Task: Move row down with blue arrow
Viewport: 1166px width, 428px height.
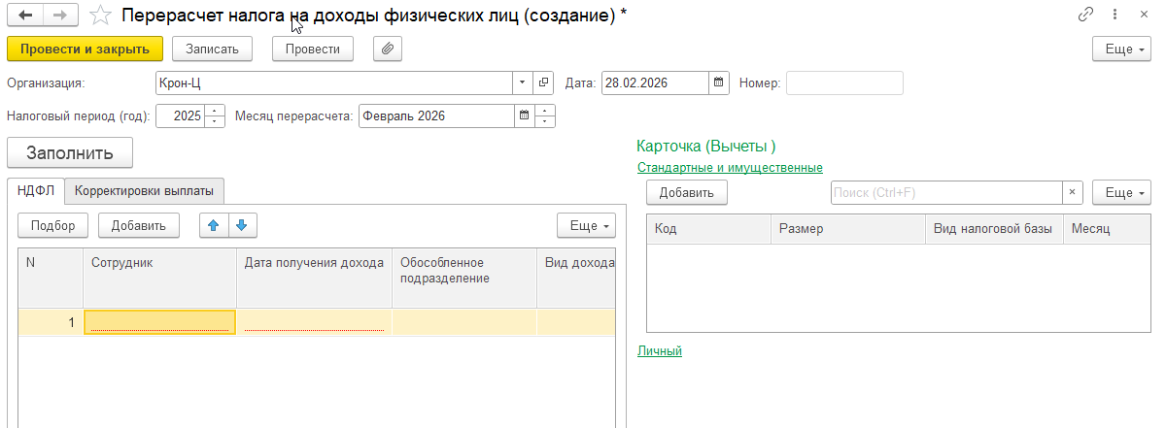Action: tap(241, 225)
